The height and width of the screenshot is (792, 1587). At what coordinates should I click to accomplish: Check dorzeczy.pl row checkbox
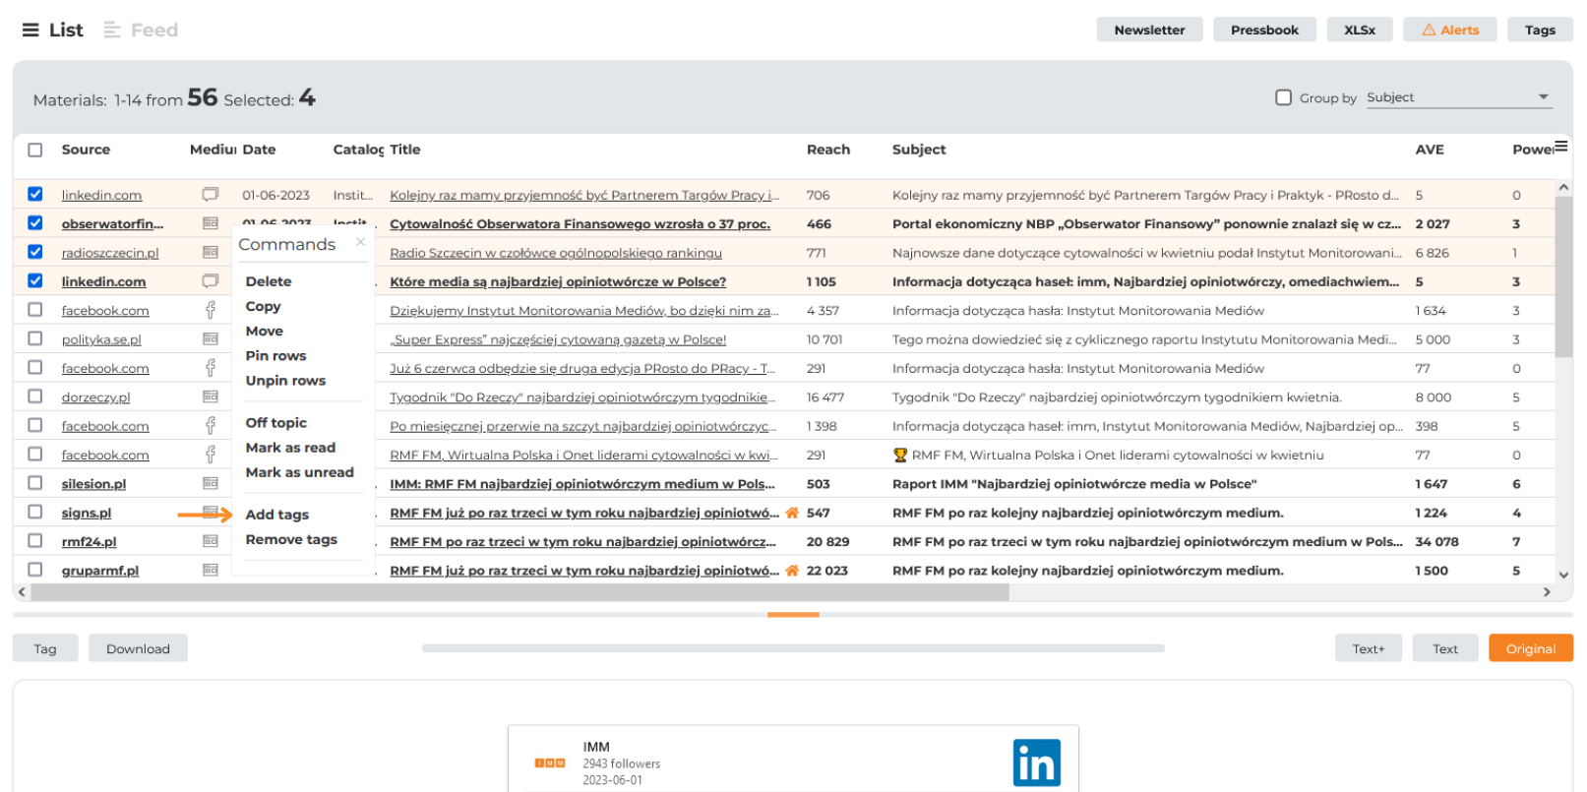point(35,396)
